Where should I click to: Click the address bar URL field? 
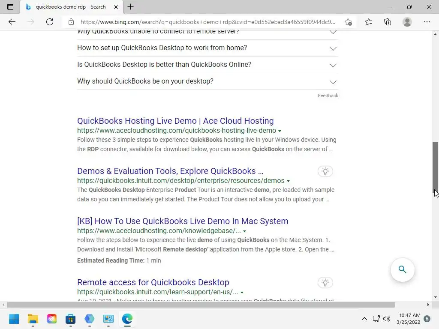point(208,22)
